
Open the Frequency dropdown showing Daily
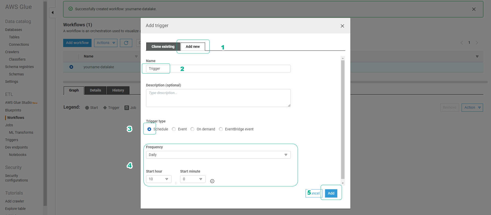pyautogui.click(x=218, y=155)
